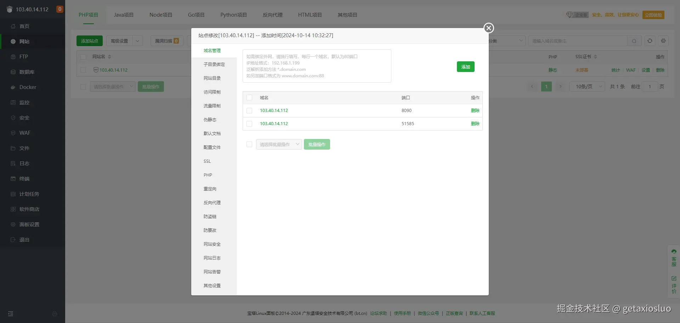The width and height of the screenshot is (680, 323).
Task: Click the panel settings gear icon
Action: pyautogui.click(x=13, y=224)
